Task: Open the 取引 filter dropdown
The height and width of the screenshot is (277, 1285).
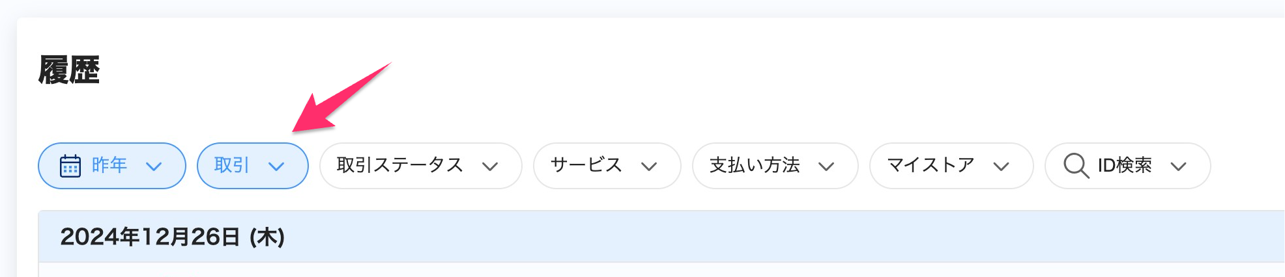Action: [x=253, y=166]
